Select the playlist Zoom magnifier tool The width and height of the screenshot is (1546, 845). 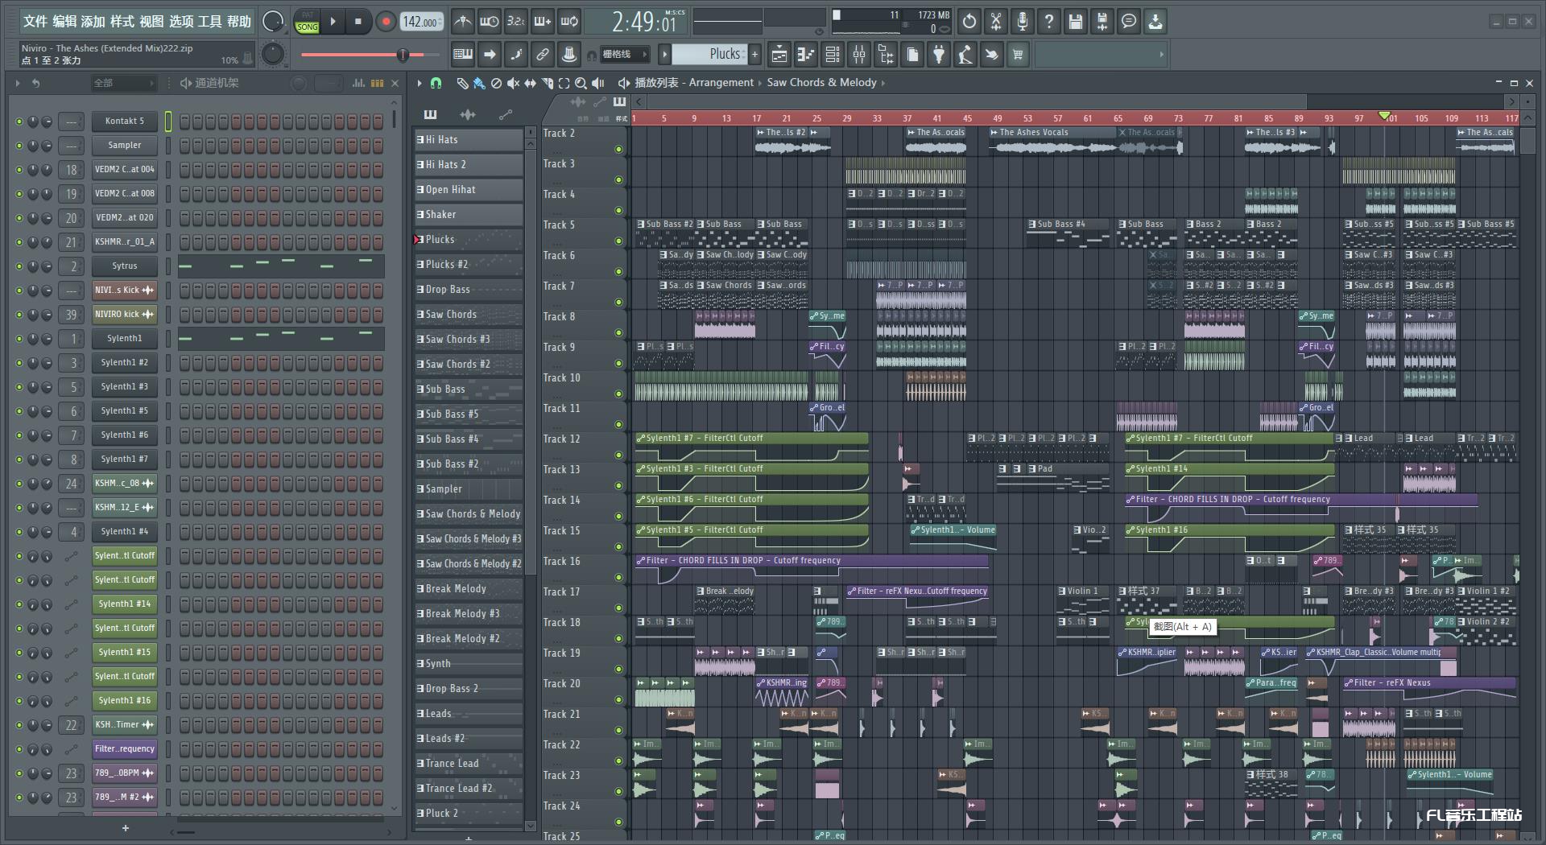pyautogui.click(x=581, y=83)
